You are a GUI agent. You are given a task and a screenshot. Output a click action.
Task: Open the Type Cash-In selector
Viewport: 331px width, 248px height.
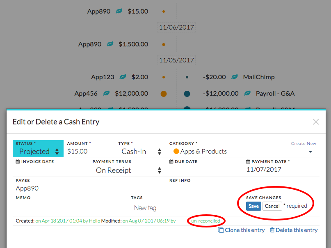(140, 152)
